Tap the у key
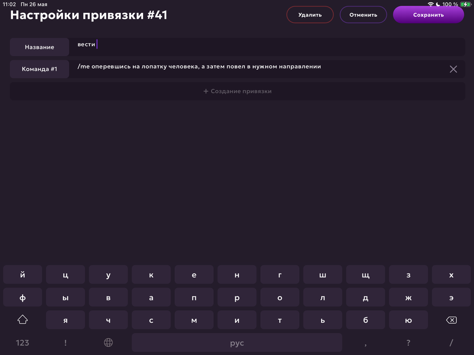 108,275
